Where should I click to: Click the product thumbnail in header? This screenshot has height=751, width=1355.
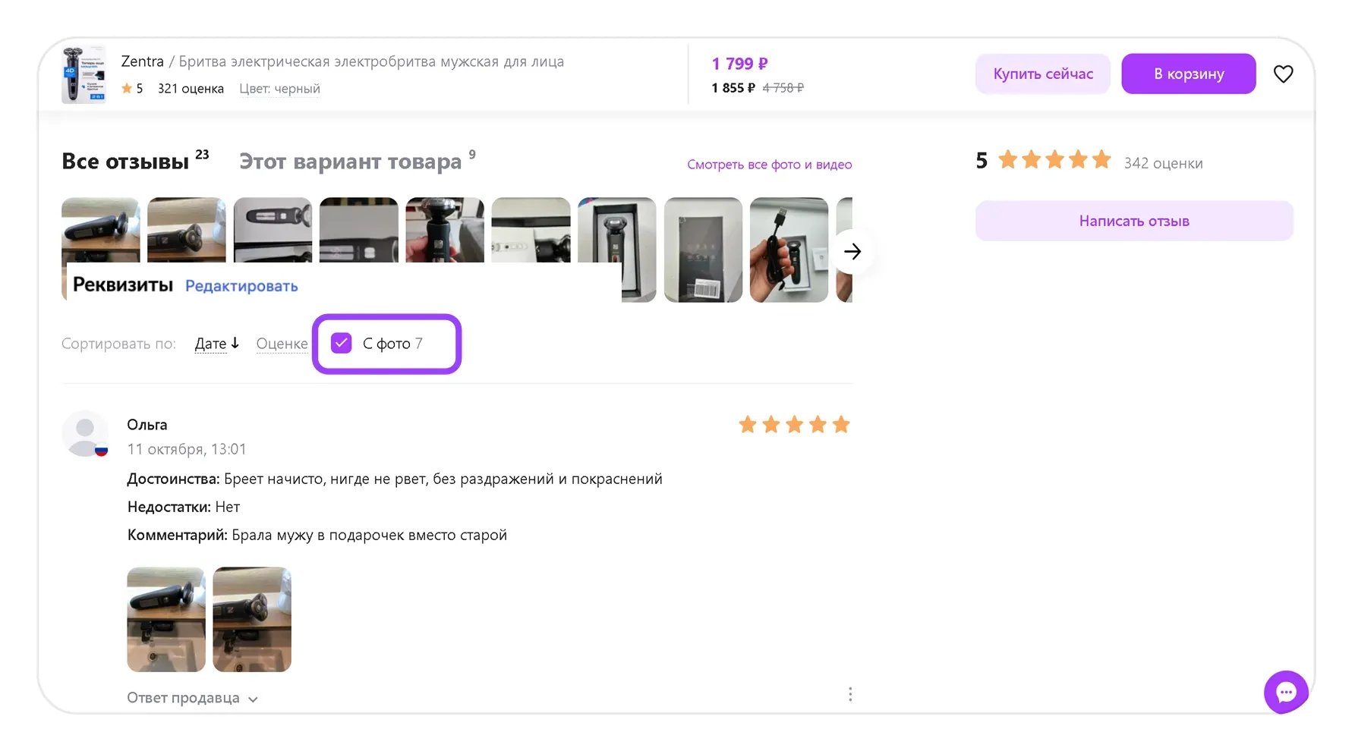(x=84, y=74)
